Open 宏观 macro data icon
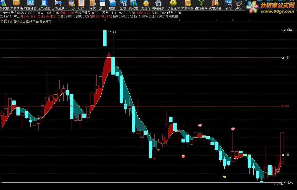 123,5
